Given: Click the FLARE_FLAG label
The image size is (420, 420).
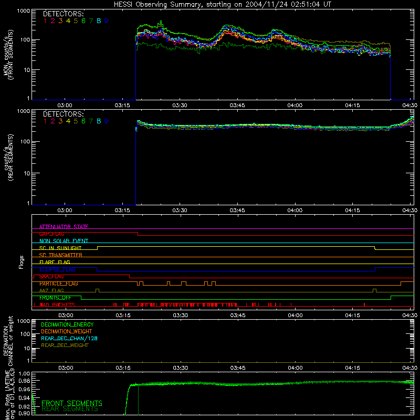Looking at the screenshot, I should coord(55,262).
